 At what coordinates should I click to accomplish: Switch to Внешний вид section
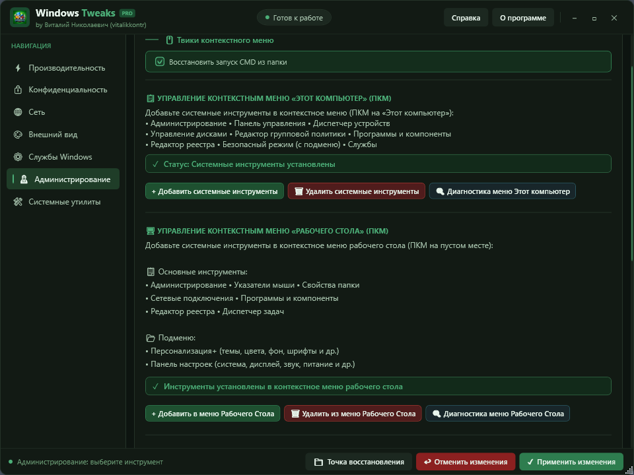click(63, 135)
